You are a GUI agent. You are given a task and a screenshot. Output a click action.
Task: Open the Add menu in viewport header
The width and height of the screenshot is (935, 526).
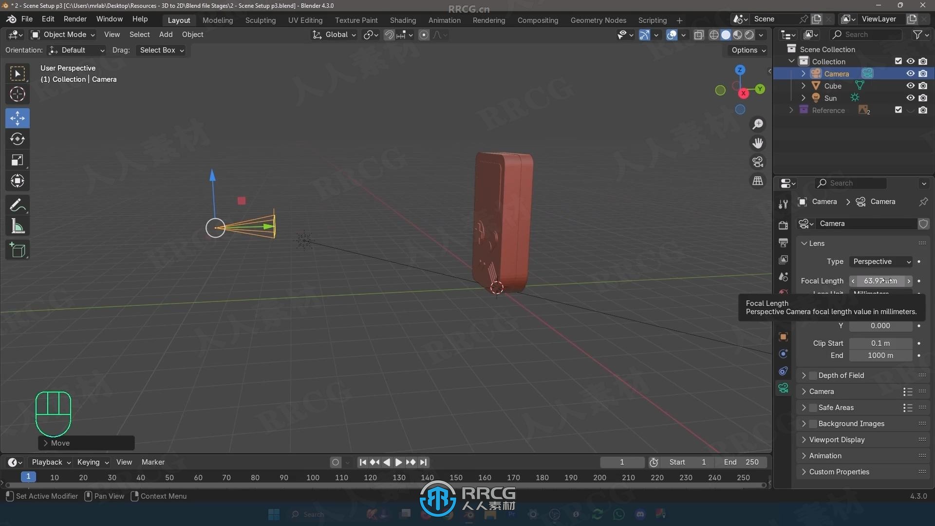coord(166,35)
